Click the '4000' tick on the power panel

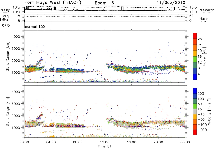click(16, 37)
